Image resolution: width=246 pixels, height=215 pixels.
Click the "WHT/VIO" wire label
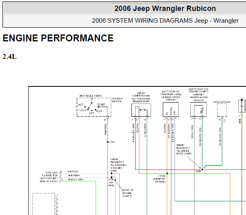73,172
